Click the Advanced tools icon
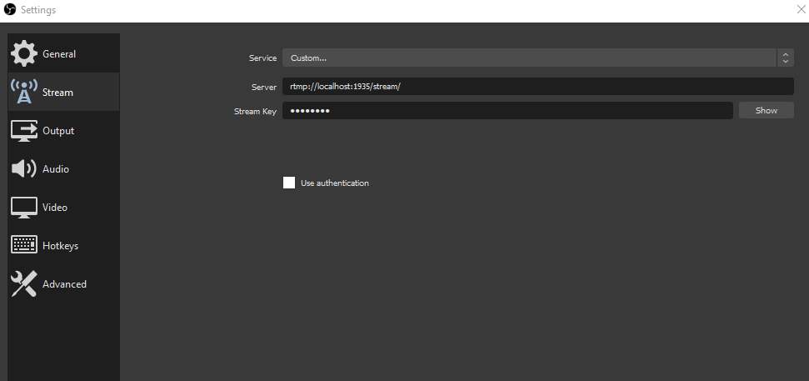 (23, 284)
